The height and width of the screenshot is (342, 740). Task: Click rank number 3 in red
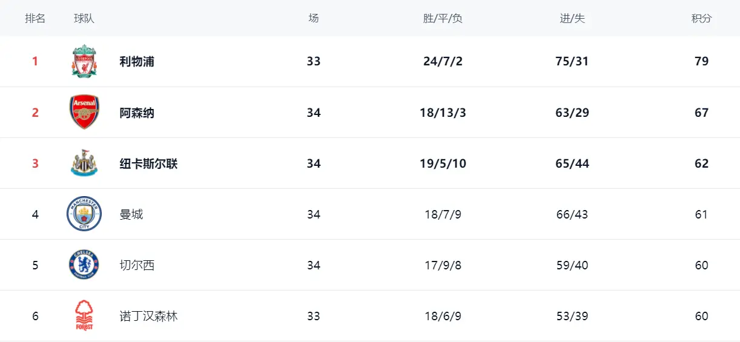[x=35, y=163]
